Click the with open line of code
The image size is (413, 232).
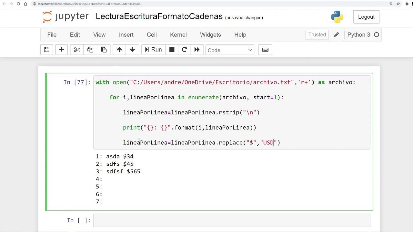[225, 82]
